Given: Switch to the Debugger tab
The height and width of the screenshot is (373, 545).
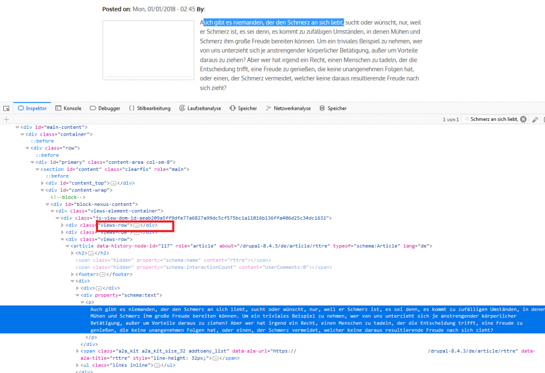Looking at the screenshot, I should (x=105, y=109).
